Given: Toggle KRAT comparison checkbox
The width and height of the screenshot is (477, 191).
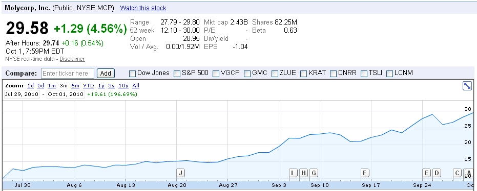Looking at the screenshot, I should click(x=304, y=74).
